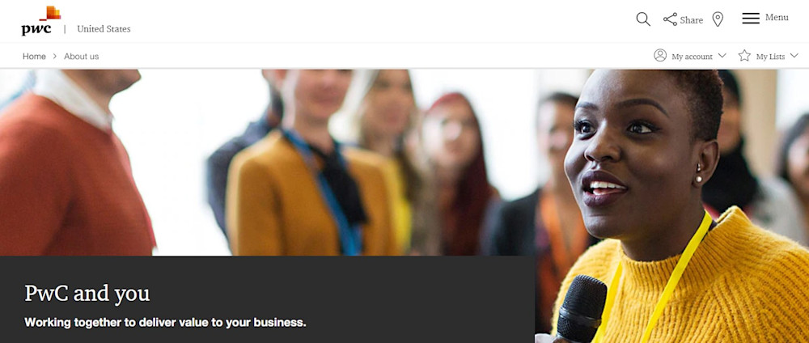809x343 pixels.
Task: Open the location pin icon
Action: coord(718,19)
